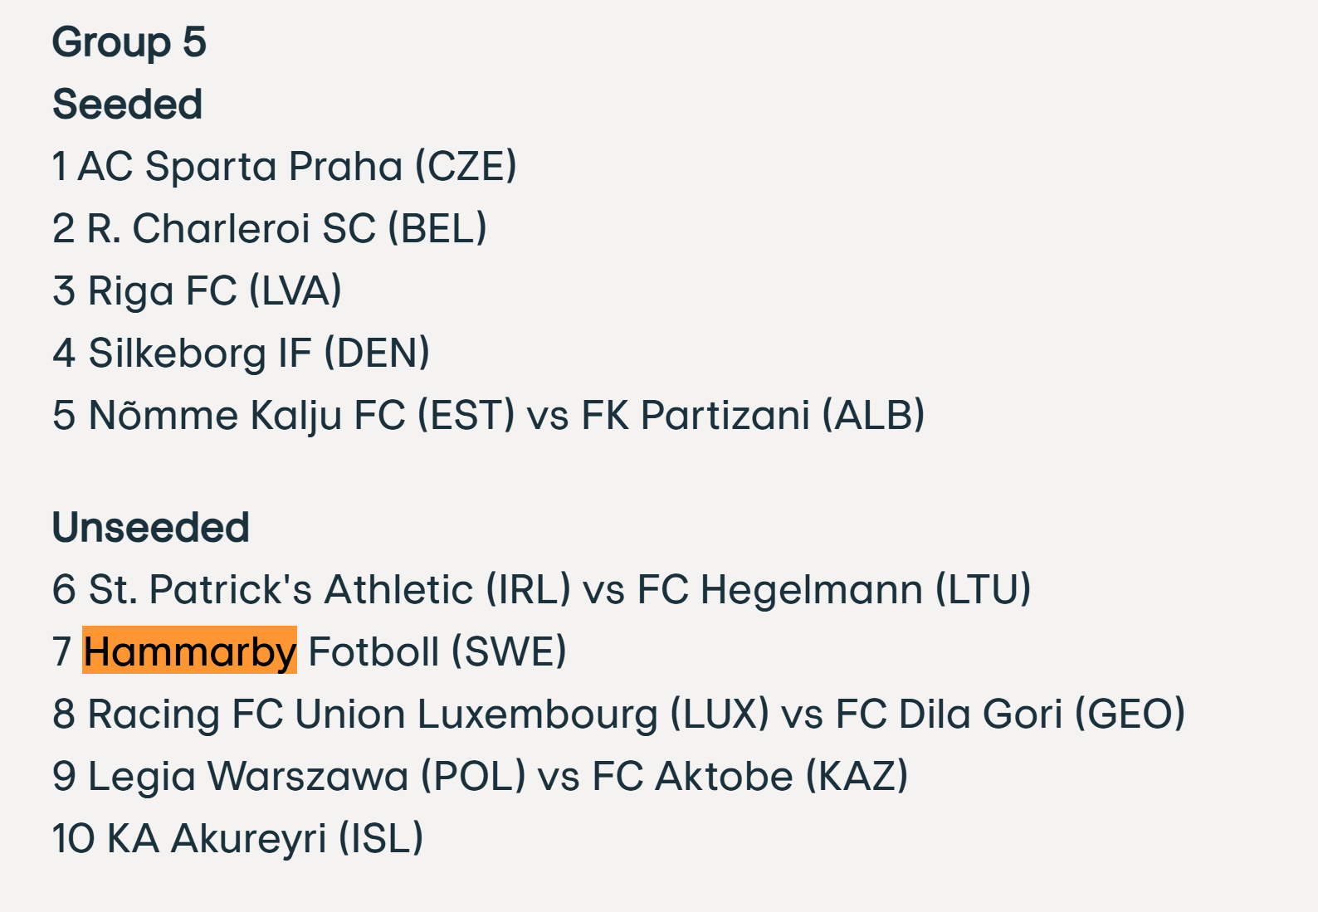The height and width of the screenshot is (912, 1318).
Task: Click the Seeded heading
Action: (127, 105)
